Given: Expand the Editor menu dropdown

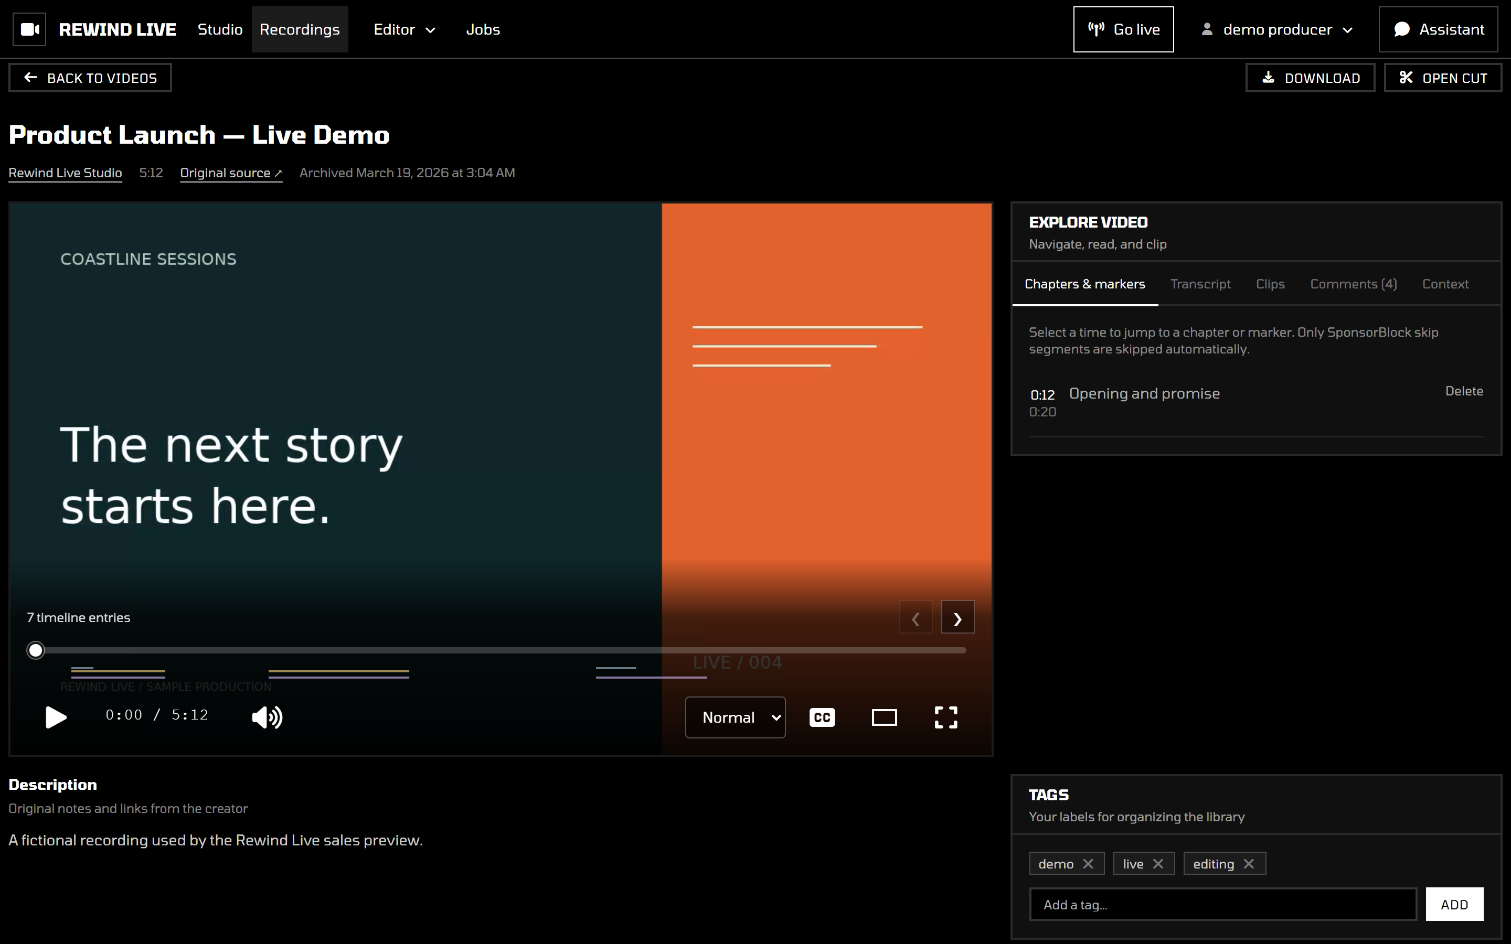Looking at the screenshot, I should click(404, 29).
